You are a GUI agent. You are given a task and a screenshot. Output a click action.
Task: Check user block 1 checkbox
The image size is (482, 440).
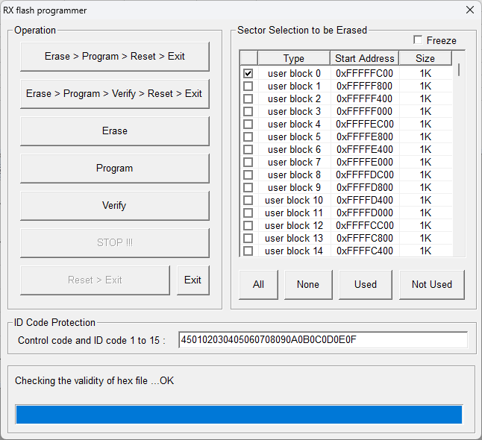tap(248, 87)
